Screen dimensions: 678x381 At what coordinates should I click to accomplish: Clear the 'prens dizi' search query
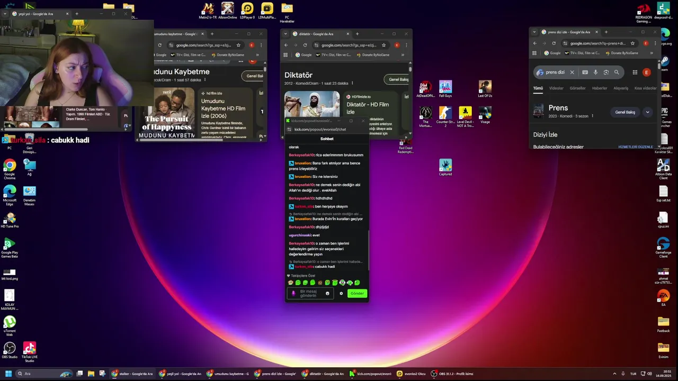572,72
